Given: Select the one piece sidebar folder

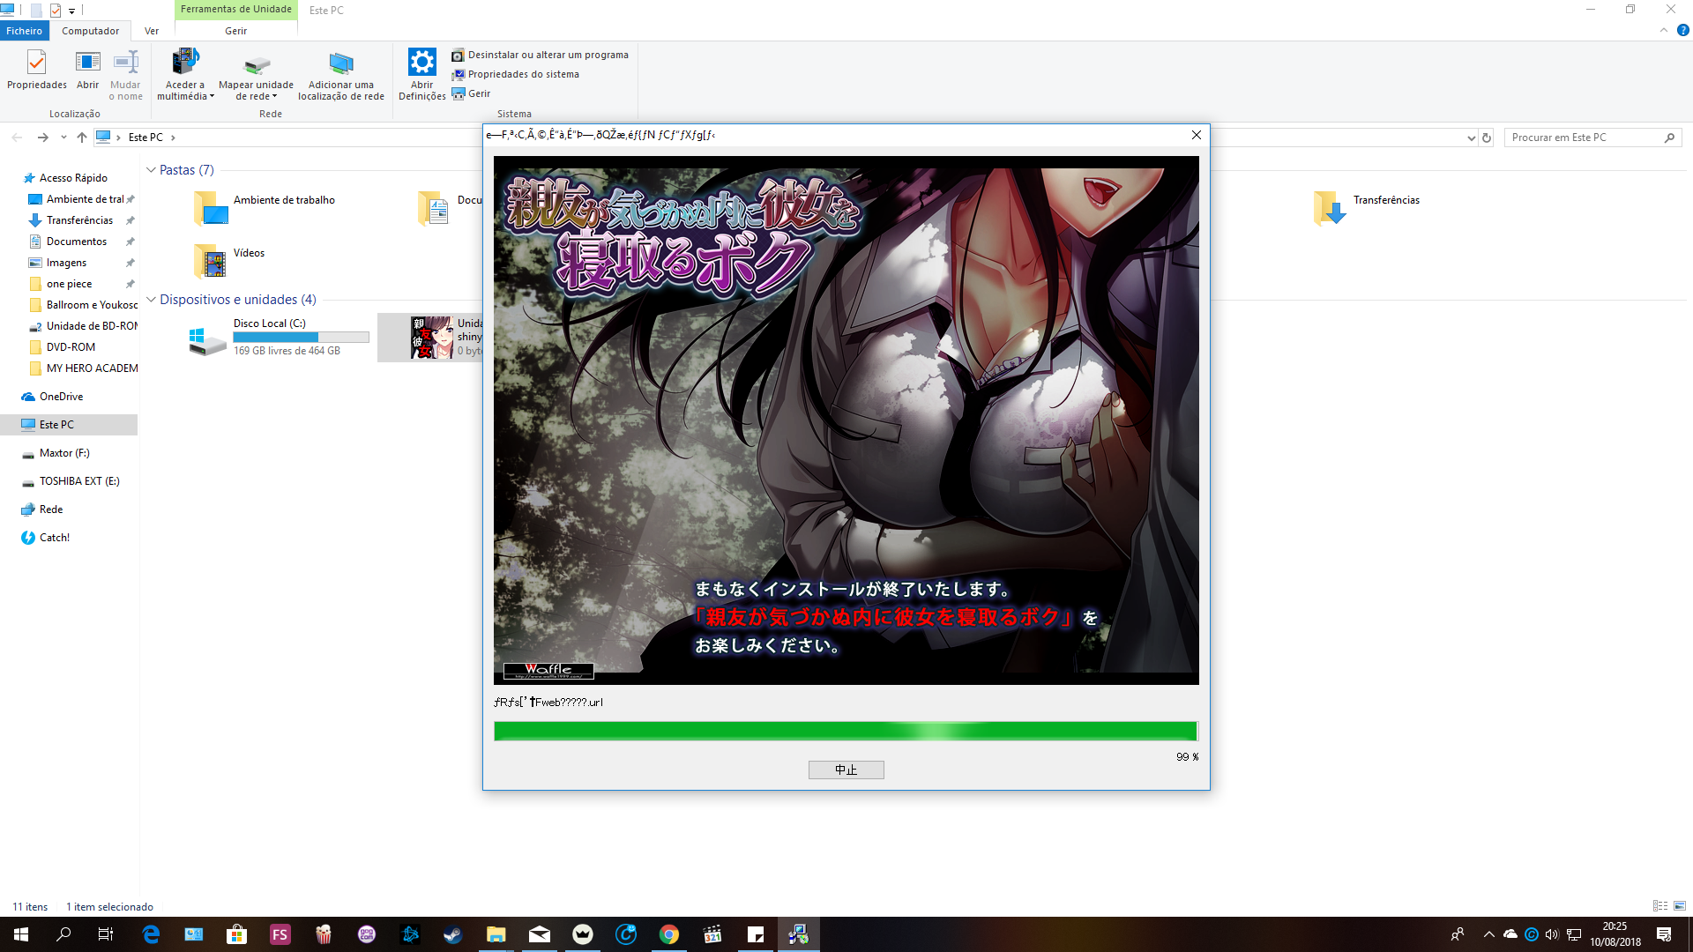Looking at the screenshot, I should coord(69,284).
